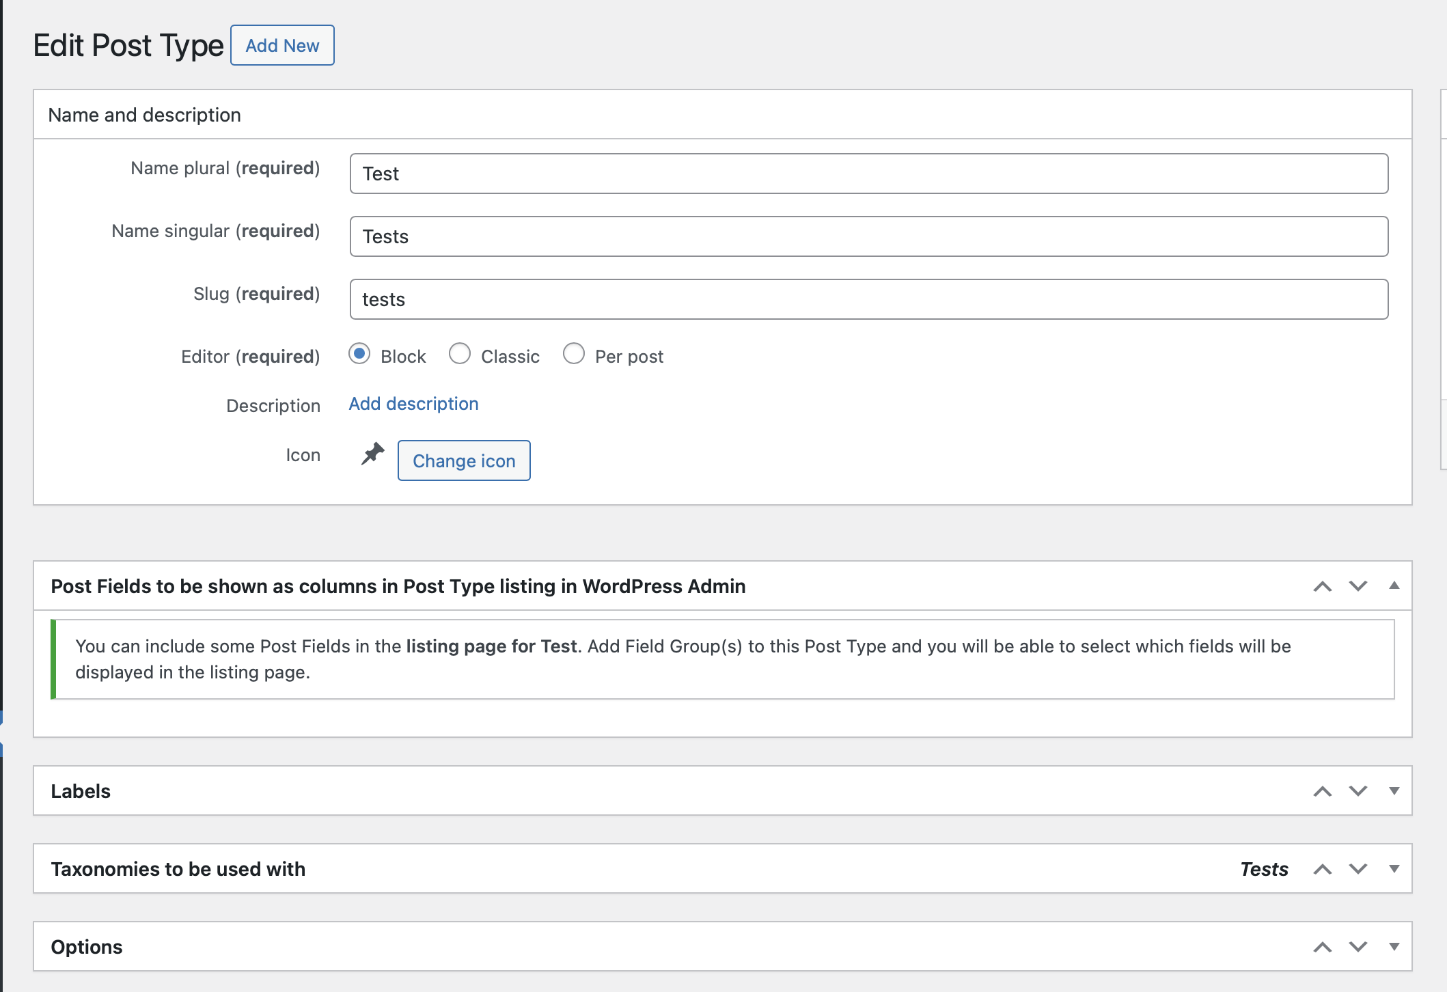Move Post Fields panel up arrow

click(1323, 586)
